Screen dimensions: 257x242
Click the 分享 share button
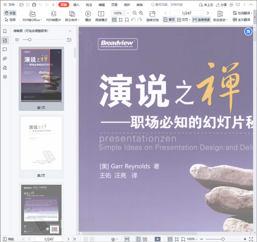pos(221,5)
